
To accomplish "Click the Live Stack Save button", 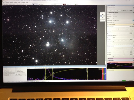I will (11, 73).
